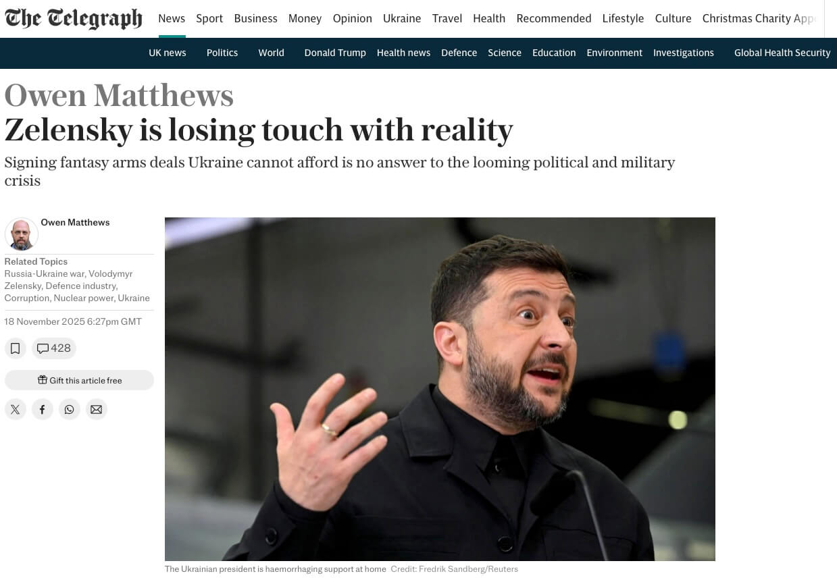Open the Russia-Ukraine war related topic

pos(45,273)
